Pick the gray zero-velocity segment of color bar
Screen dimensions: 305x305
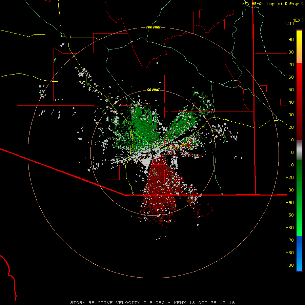click(299, 150)
